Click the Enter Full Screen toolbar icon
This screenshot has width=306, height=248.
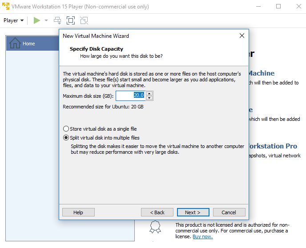click(x=71, y=20)
